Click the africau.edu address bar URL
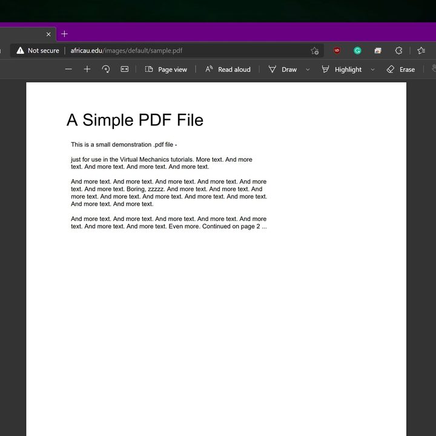 coord(126,51)
